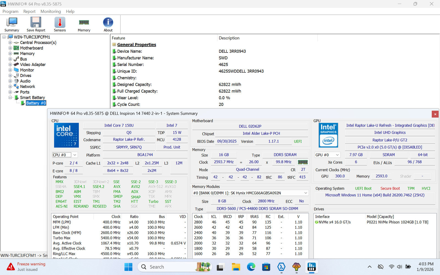Click the memory module icon beside 99.8 MHz
The height and width of the screenshot is (275, 440).
(x=303, y=162)
